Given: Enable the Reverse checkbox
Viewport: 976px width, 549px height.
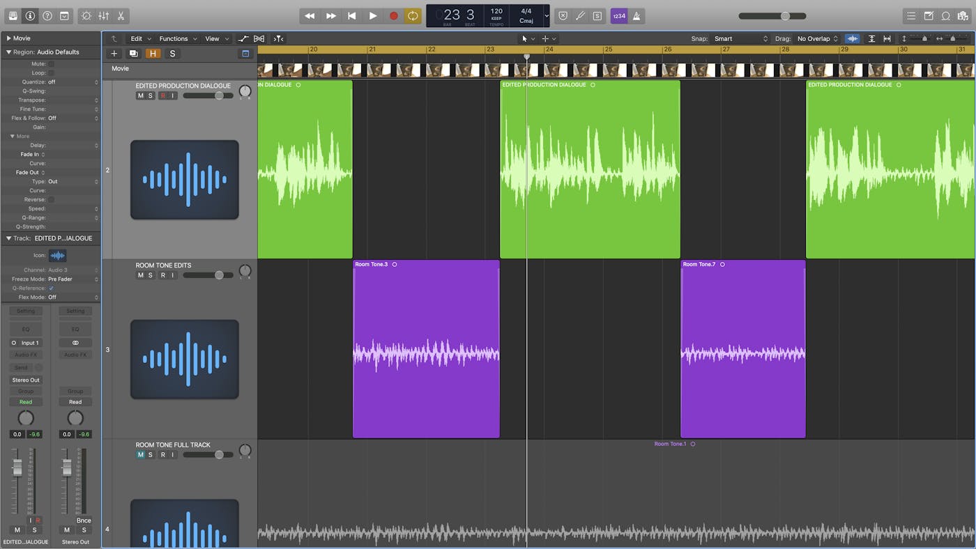Looking at the screenshot, I should [51, 199].
